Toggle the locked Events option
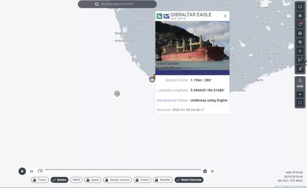The width and height of the screenshot is (307, 188). [x=142, y=180]
